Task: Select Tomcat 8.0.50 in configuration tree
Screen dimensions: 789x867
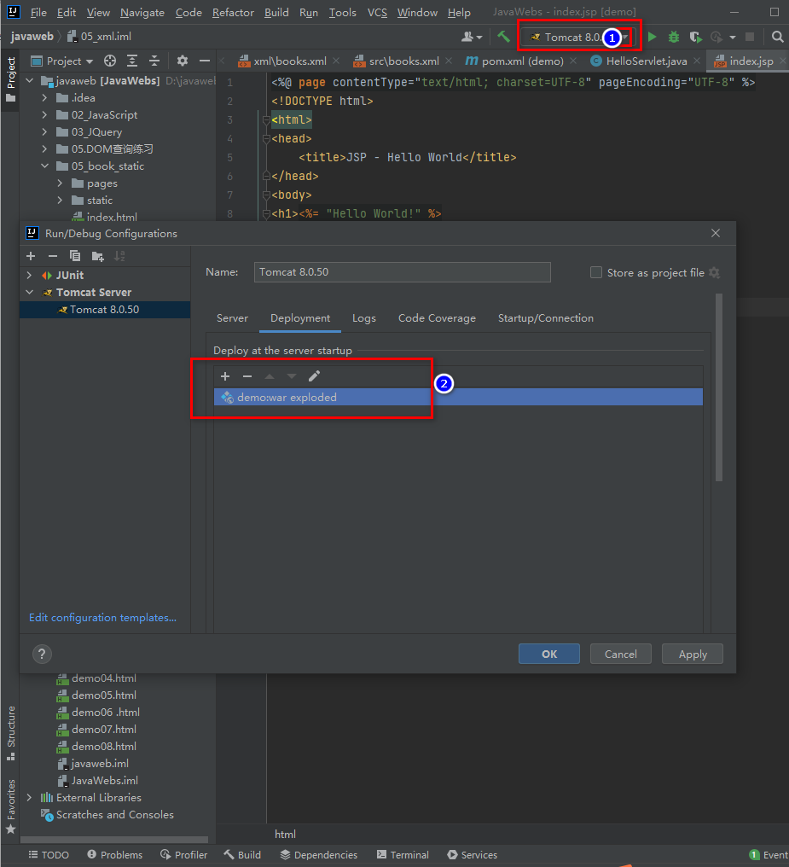Action: [x=105, y=309]
